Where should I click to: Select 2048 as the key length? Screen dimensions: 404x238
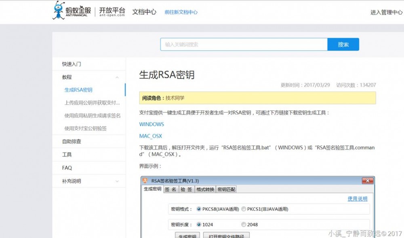click(x=244, y=224)
